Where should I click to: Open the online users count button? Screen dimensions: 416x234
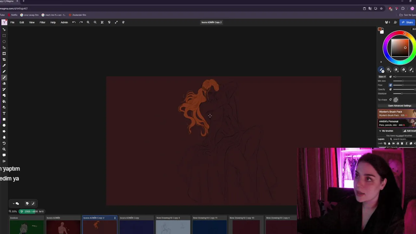[x=387, y=22]
